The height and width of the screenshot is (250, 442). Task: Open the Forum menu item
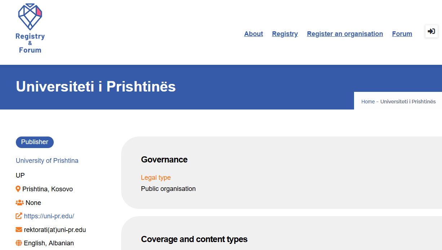pyautogui.click(x=402, y=34)
